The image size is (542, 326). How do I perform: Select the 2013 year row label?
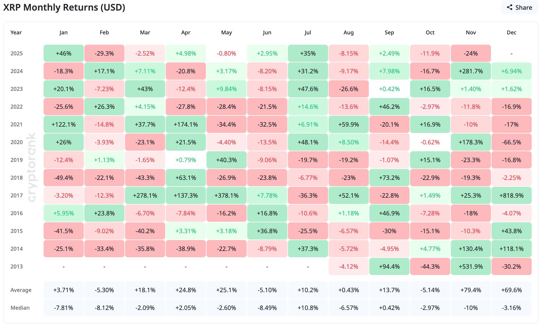tap(17, 267)
